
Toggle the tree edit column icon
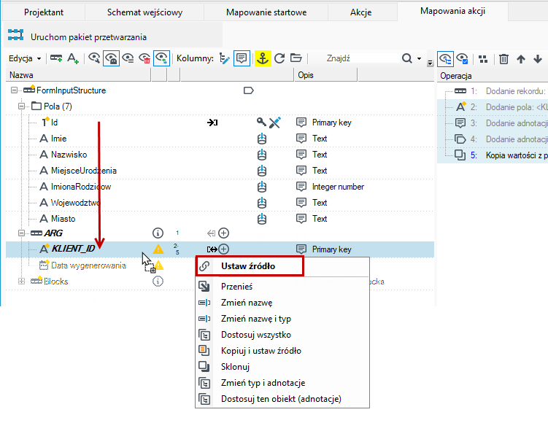224,58
